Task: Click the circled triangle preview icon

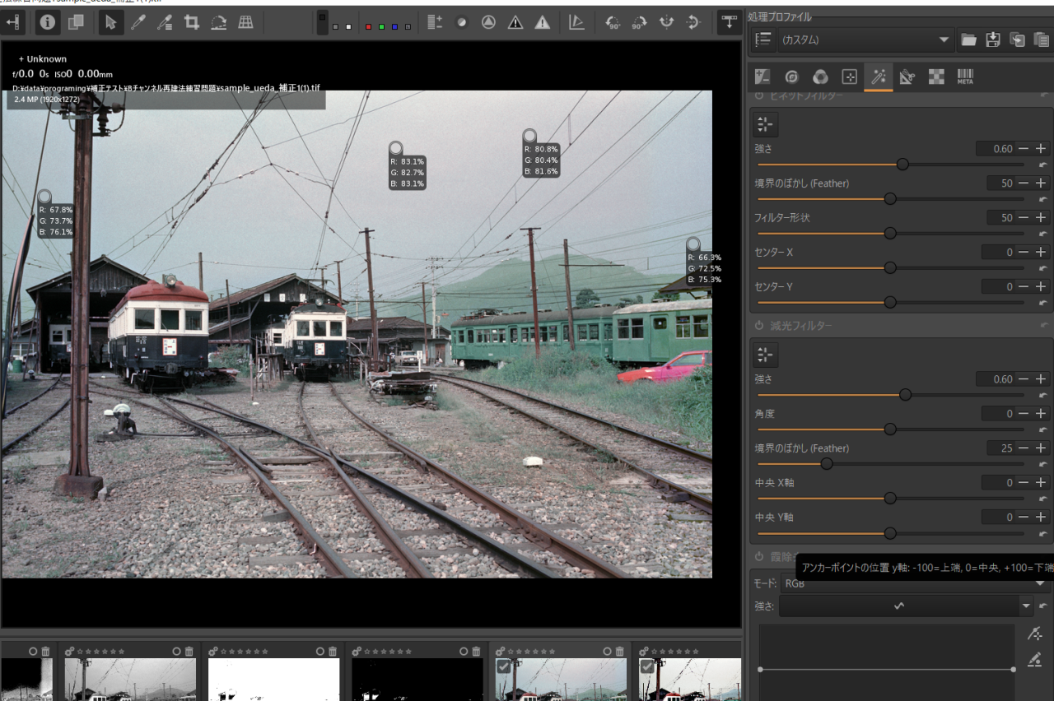Action: 488,23
